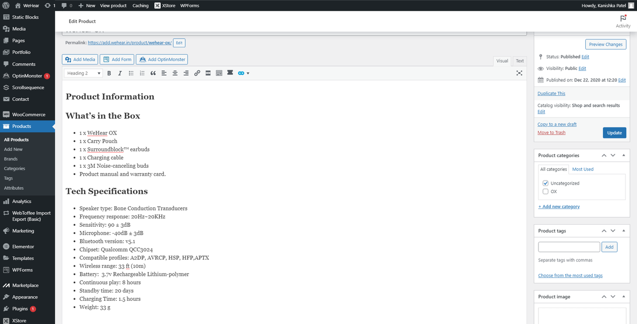Open Elementor in the sidebar

coord(23,247)
